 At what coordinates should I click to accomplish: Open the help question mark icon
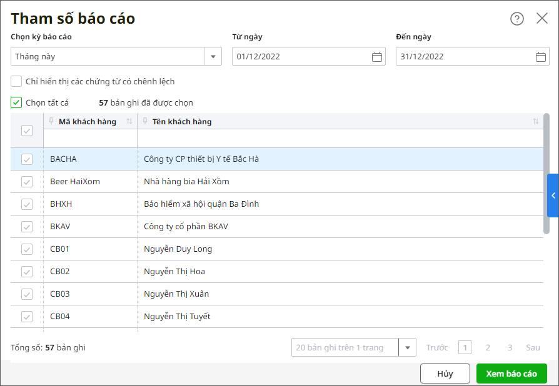pyautogui.click(x=517, y=19)
